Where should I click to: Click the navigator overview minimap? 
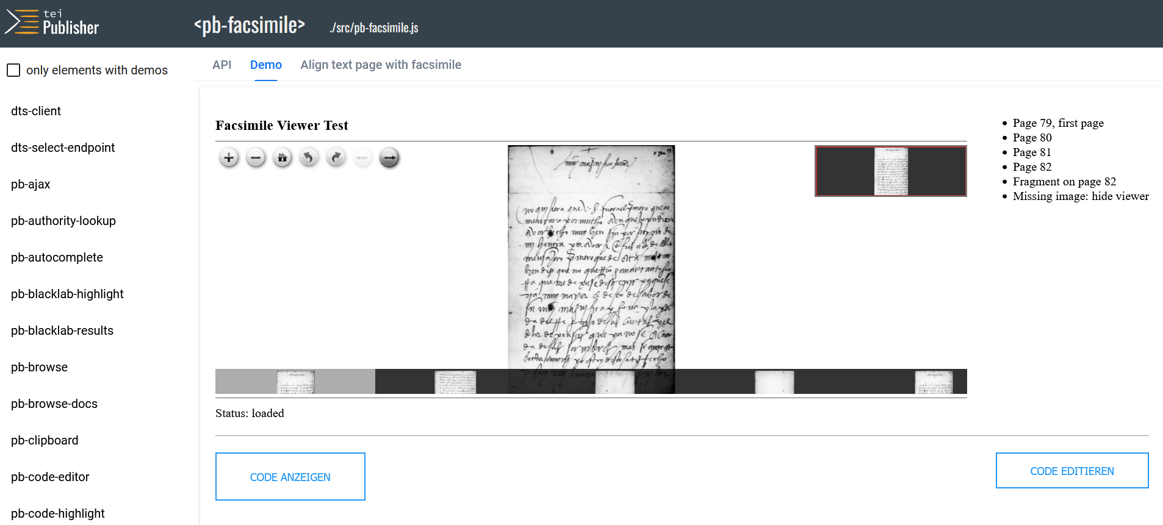(891, 171)
